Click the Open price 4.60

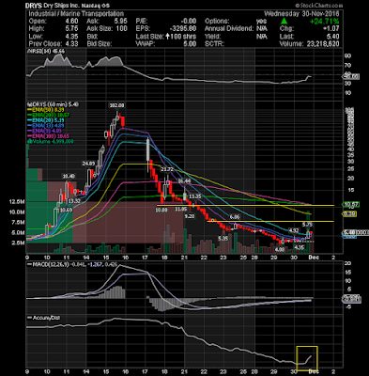71,22
